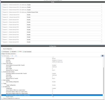Select the CH12 tab

(19, 52)
